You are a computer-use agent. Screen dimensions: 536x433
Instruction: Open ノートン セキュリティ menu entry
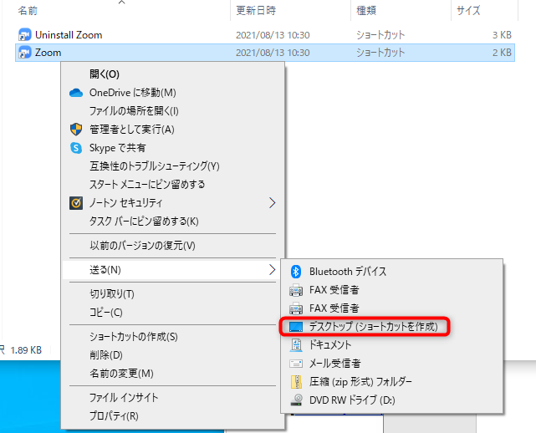[x=172, y=203]
